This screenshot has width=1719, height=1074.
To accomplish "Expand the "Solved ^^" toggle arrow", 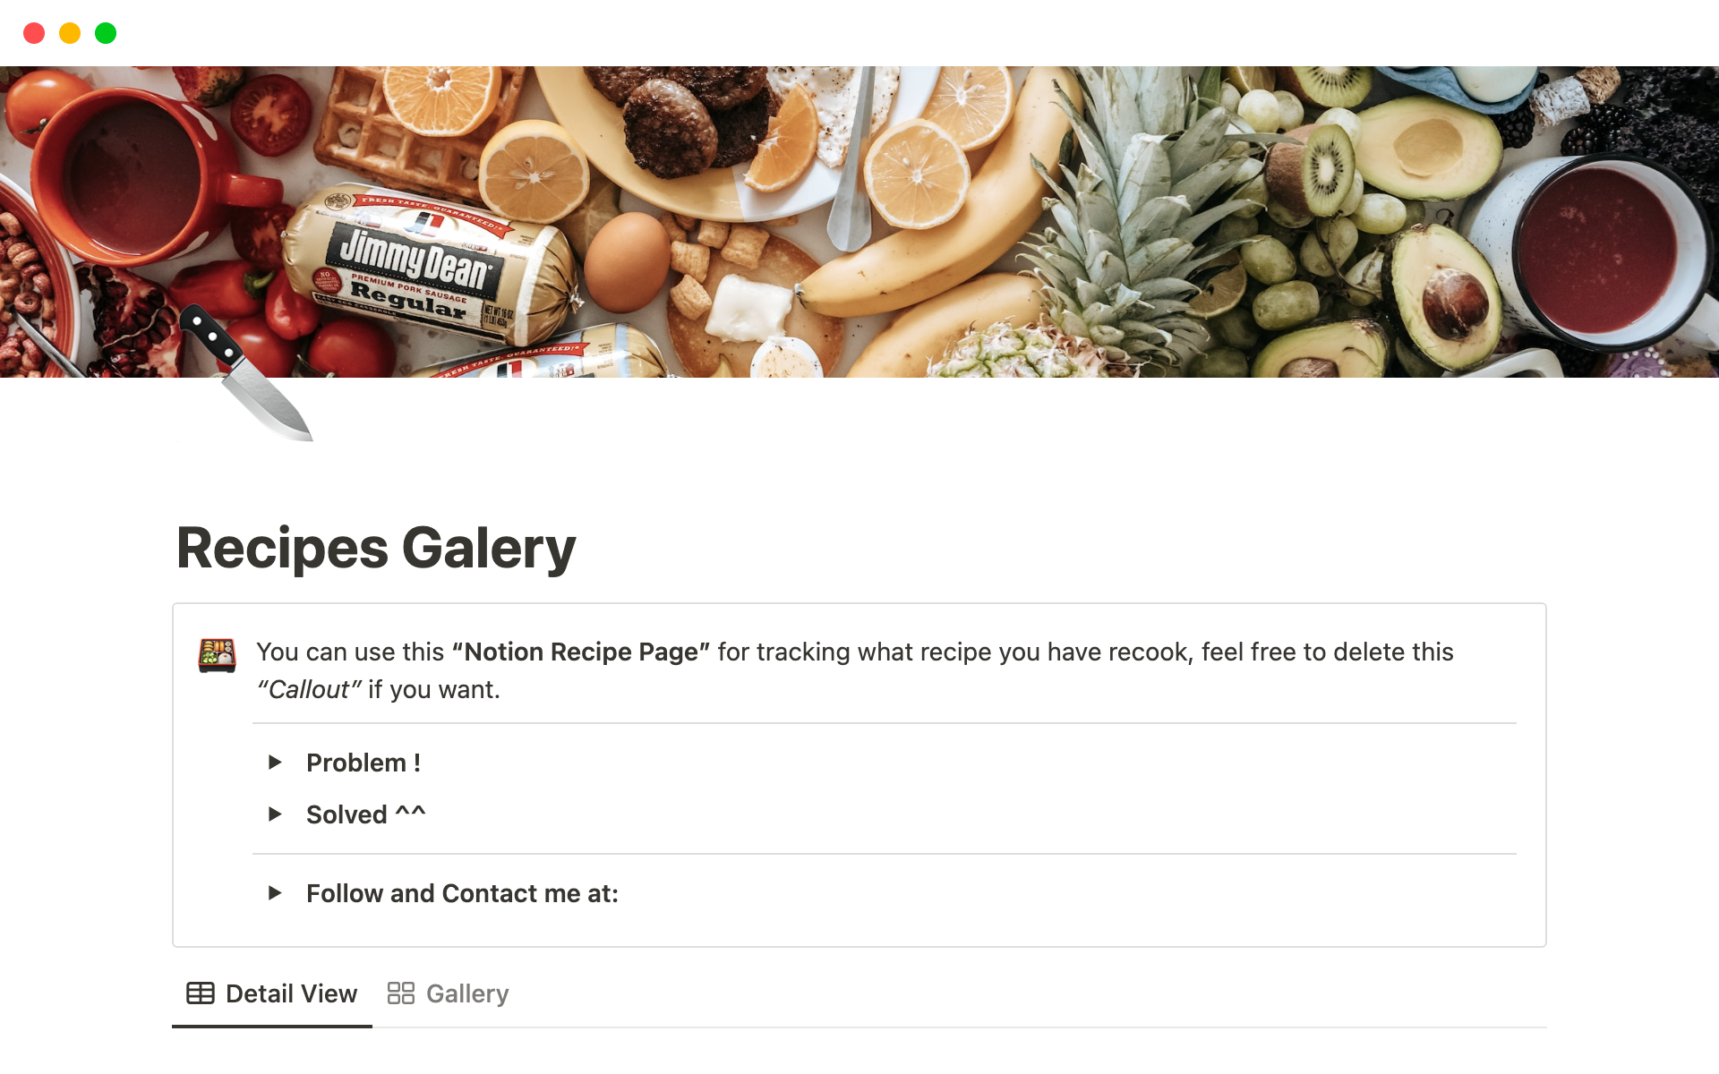I will click(275, 814).
